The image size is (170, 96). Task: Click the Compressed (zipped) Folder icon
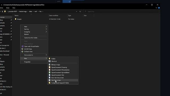click(x=50, y=83)
